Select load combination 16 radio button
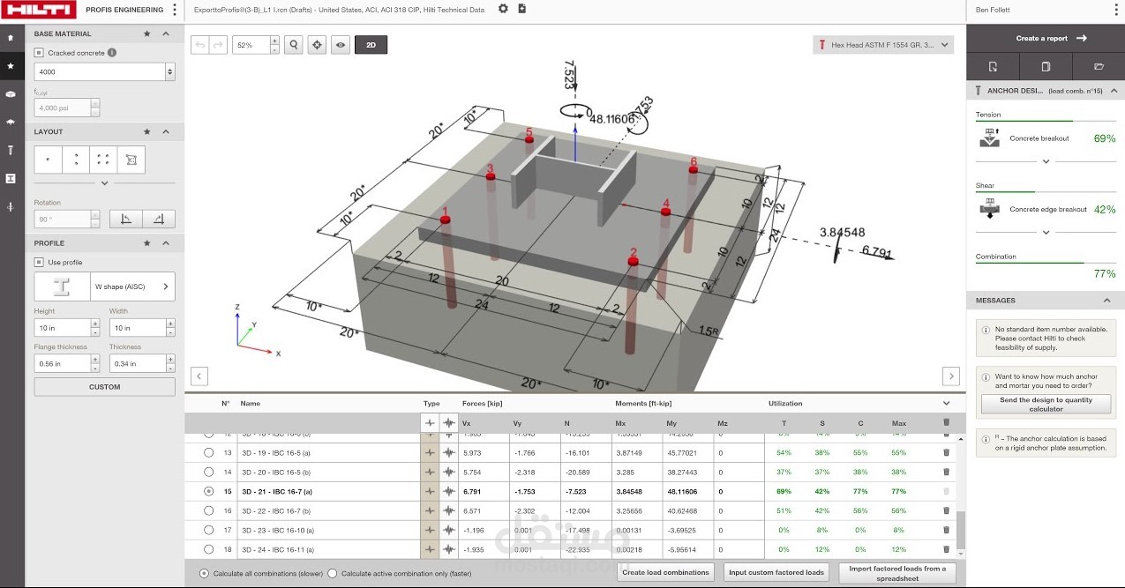1125x588 pixels. (x=208, y=510)
